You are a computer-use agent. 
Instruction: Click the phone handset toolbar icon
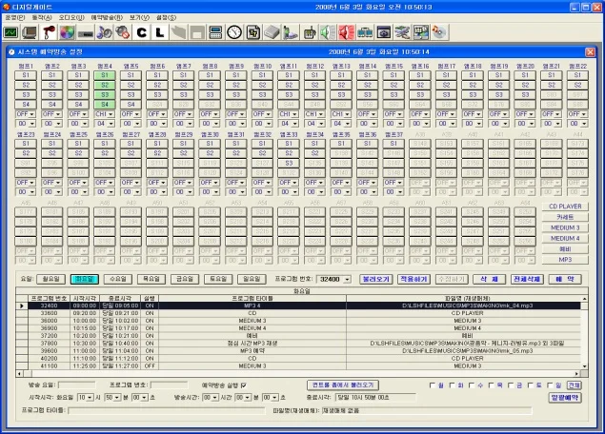coord(291,32)
